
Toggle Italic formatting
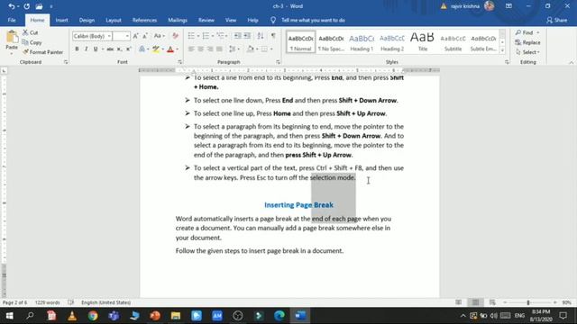pos(87,49)
